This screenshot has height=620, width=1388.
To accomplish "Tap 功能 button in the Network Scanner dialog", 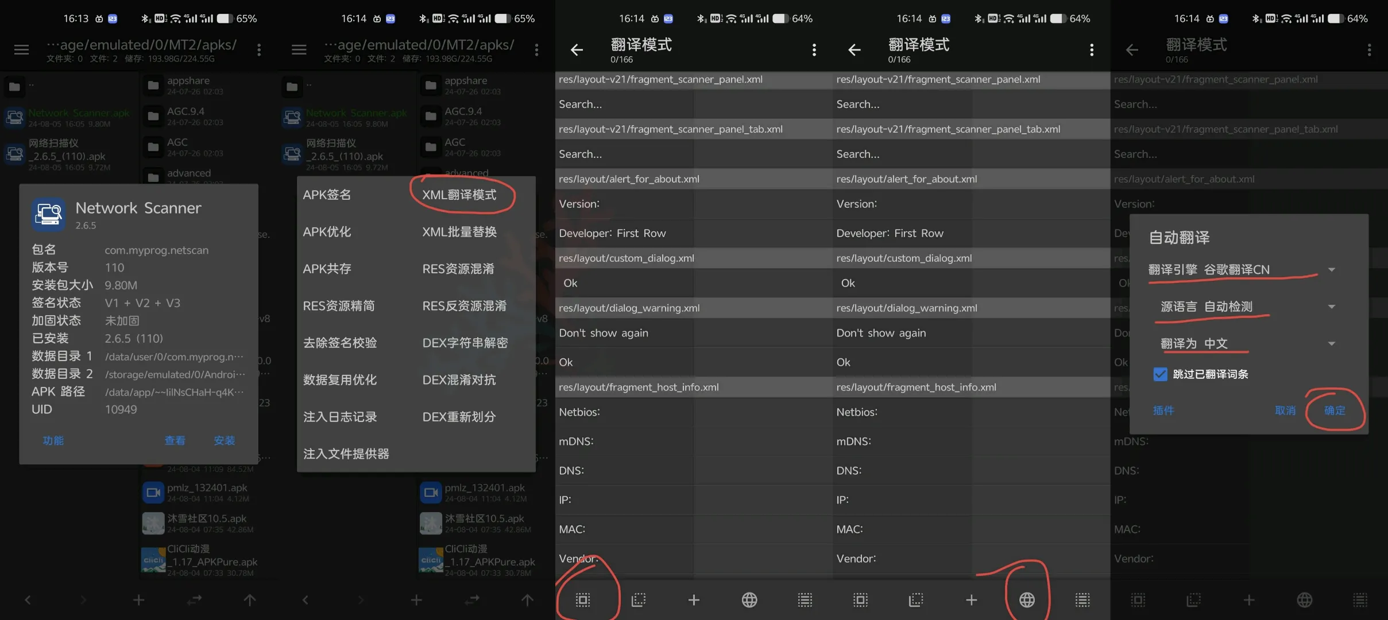I will pos(53,440).
